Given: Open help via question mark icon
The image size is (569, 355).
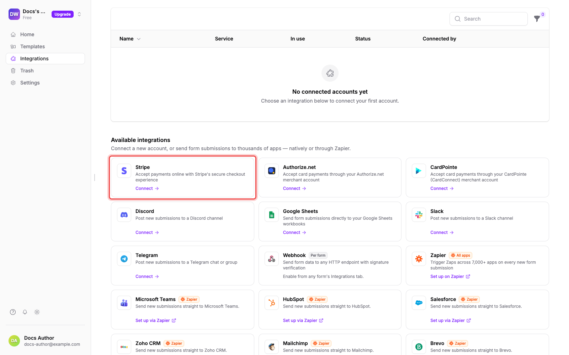Looking at the screenshot, I should tap(13, 312).
